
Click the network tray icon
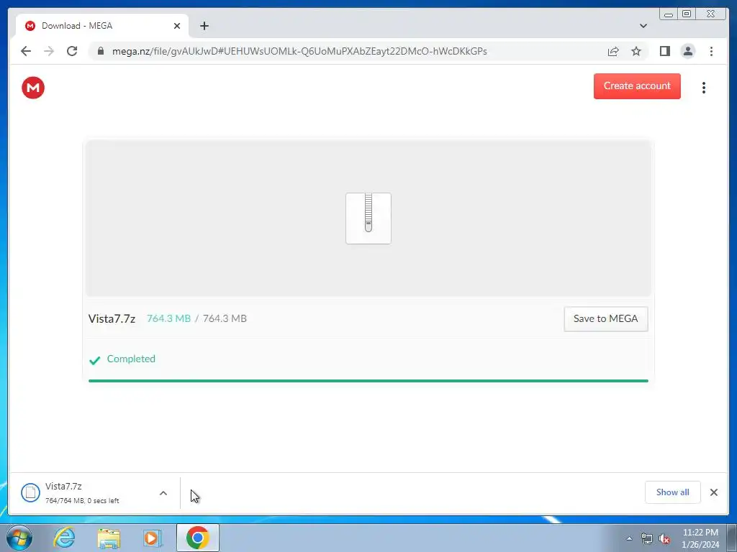[x=647, y=538]
